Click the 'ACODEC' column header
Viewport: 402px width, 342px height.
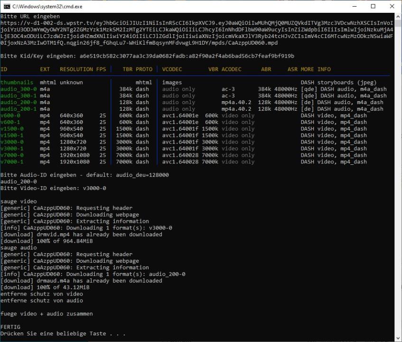tap(232, 69)
